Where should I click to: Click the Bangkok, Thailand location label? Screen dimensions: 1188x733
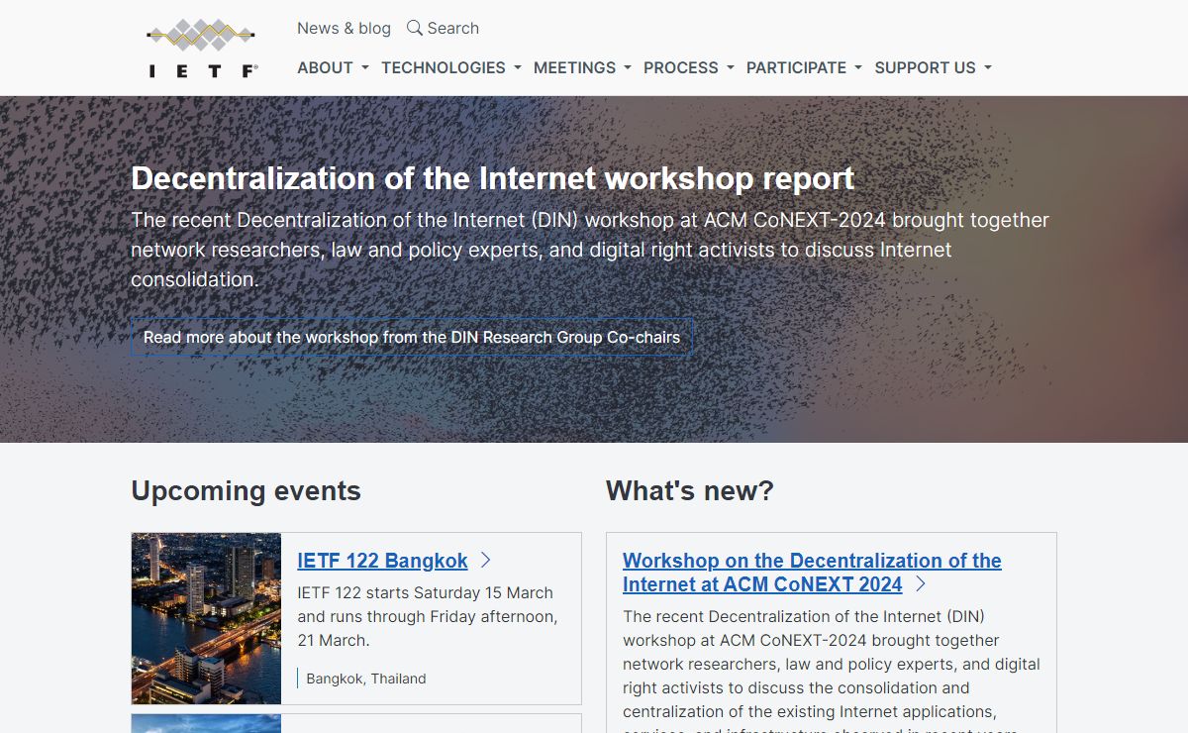tap(366, 679)
